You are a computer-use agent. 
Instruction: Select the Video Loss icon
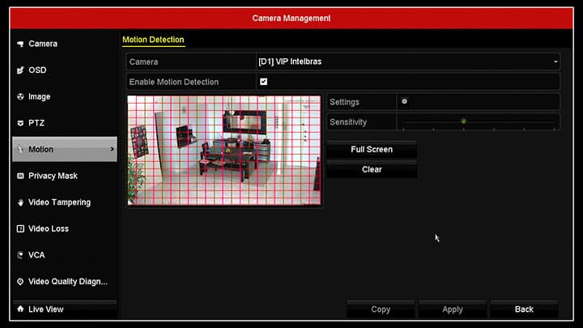20,229
